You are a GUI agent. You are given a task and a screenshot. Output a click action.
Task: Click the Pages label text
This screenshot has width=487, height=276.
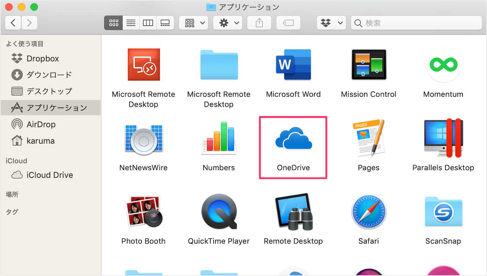369,168
